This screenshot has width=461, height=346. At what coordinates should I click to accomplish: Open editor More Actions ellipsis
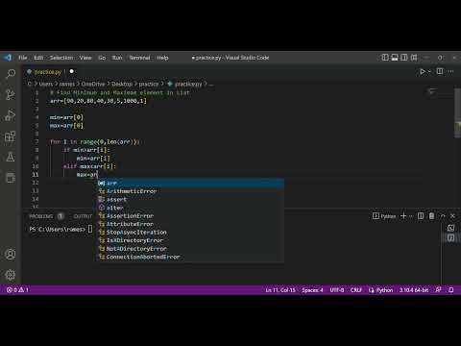coord(451,71)
